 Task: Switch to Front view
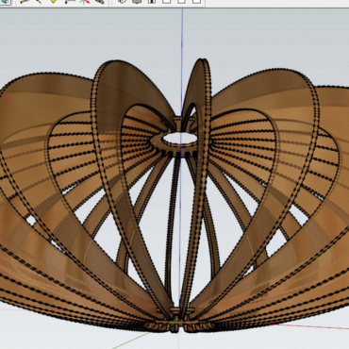click(x=152, y=1)
